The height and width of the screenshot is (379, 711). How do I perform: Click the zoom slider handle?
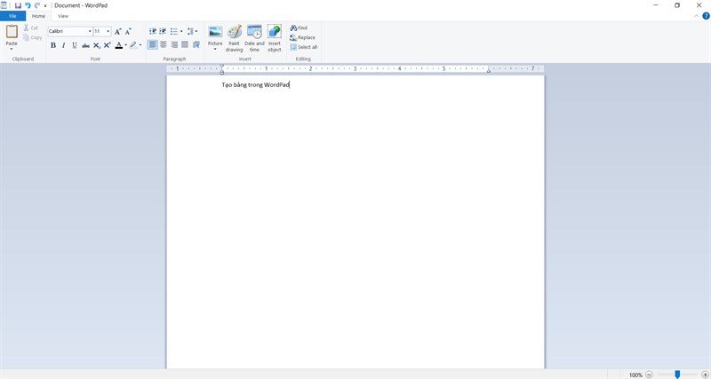[x=677, y=375]
